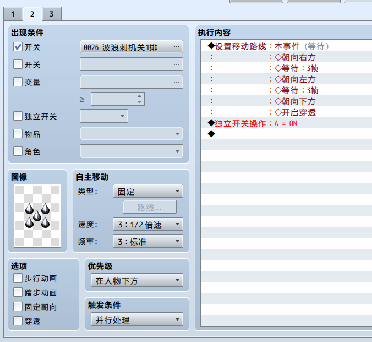372x342 pixels.
Task: Open the variable selection field
Action: [132, 82]
